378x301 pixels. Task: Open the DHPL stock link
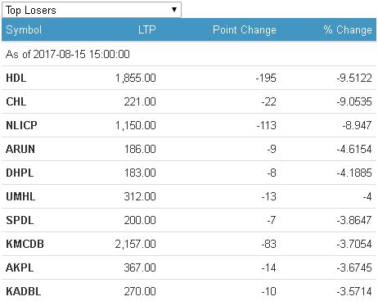coord(20,173)
